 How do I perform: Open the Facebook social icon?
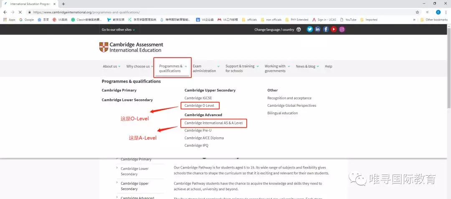(x=326, y=30)
